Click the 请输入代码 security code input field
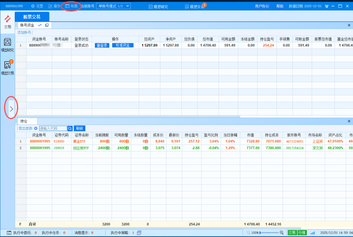 pyautogui.click(x=53, y=128)
